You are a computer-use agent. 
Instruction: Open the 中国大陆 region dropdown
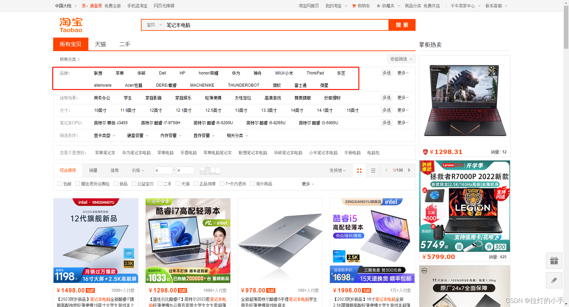(66, 6)
